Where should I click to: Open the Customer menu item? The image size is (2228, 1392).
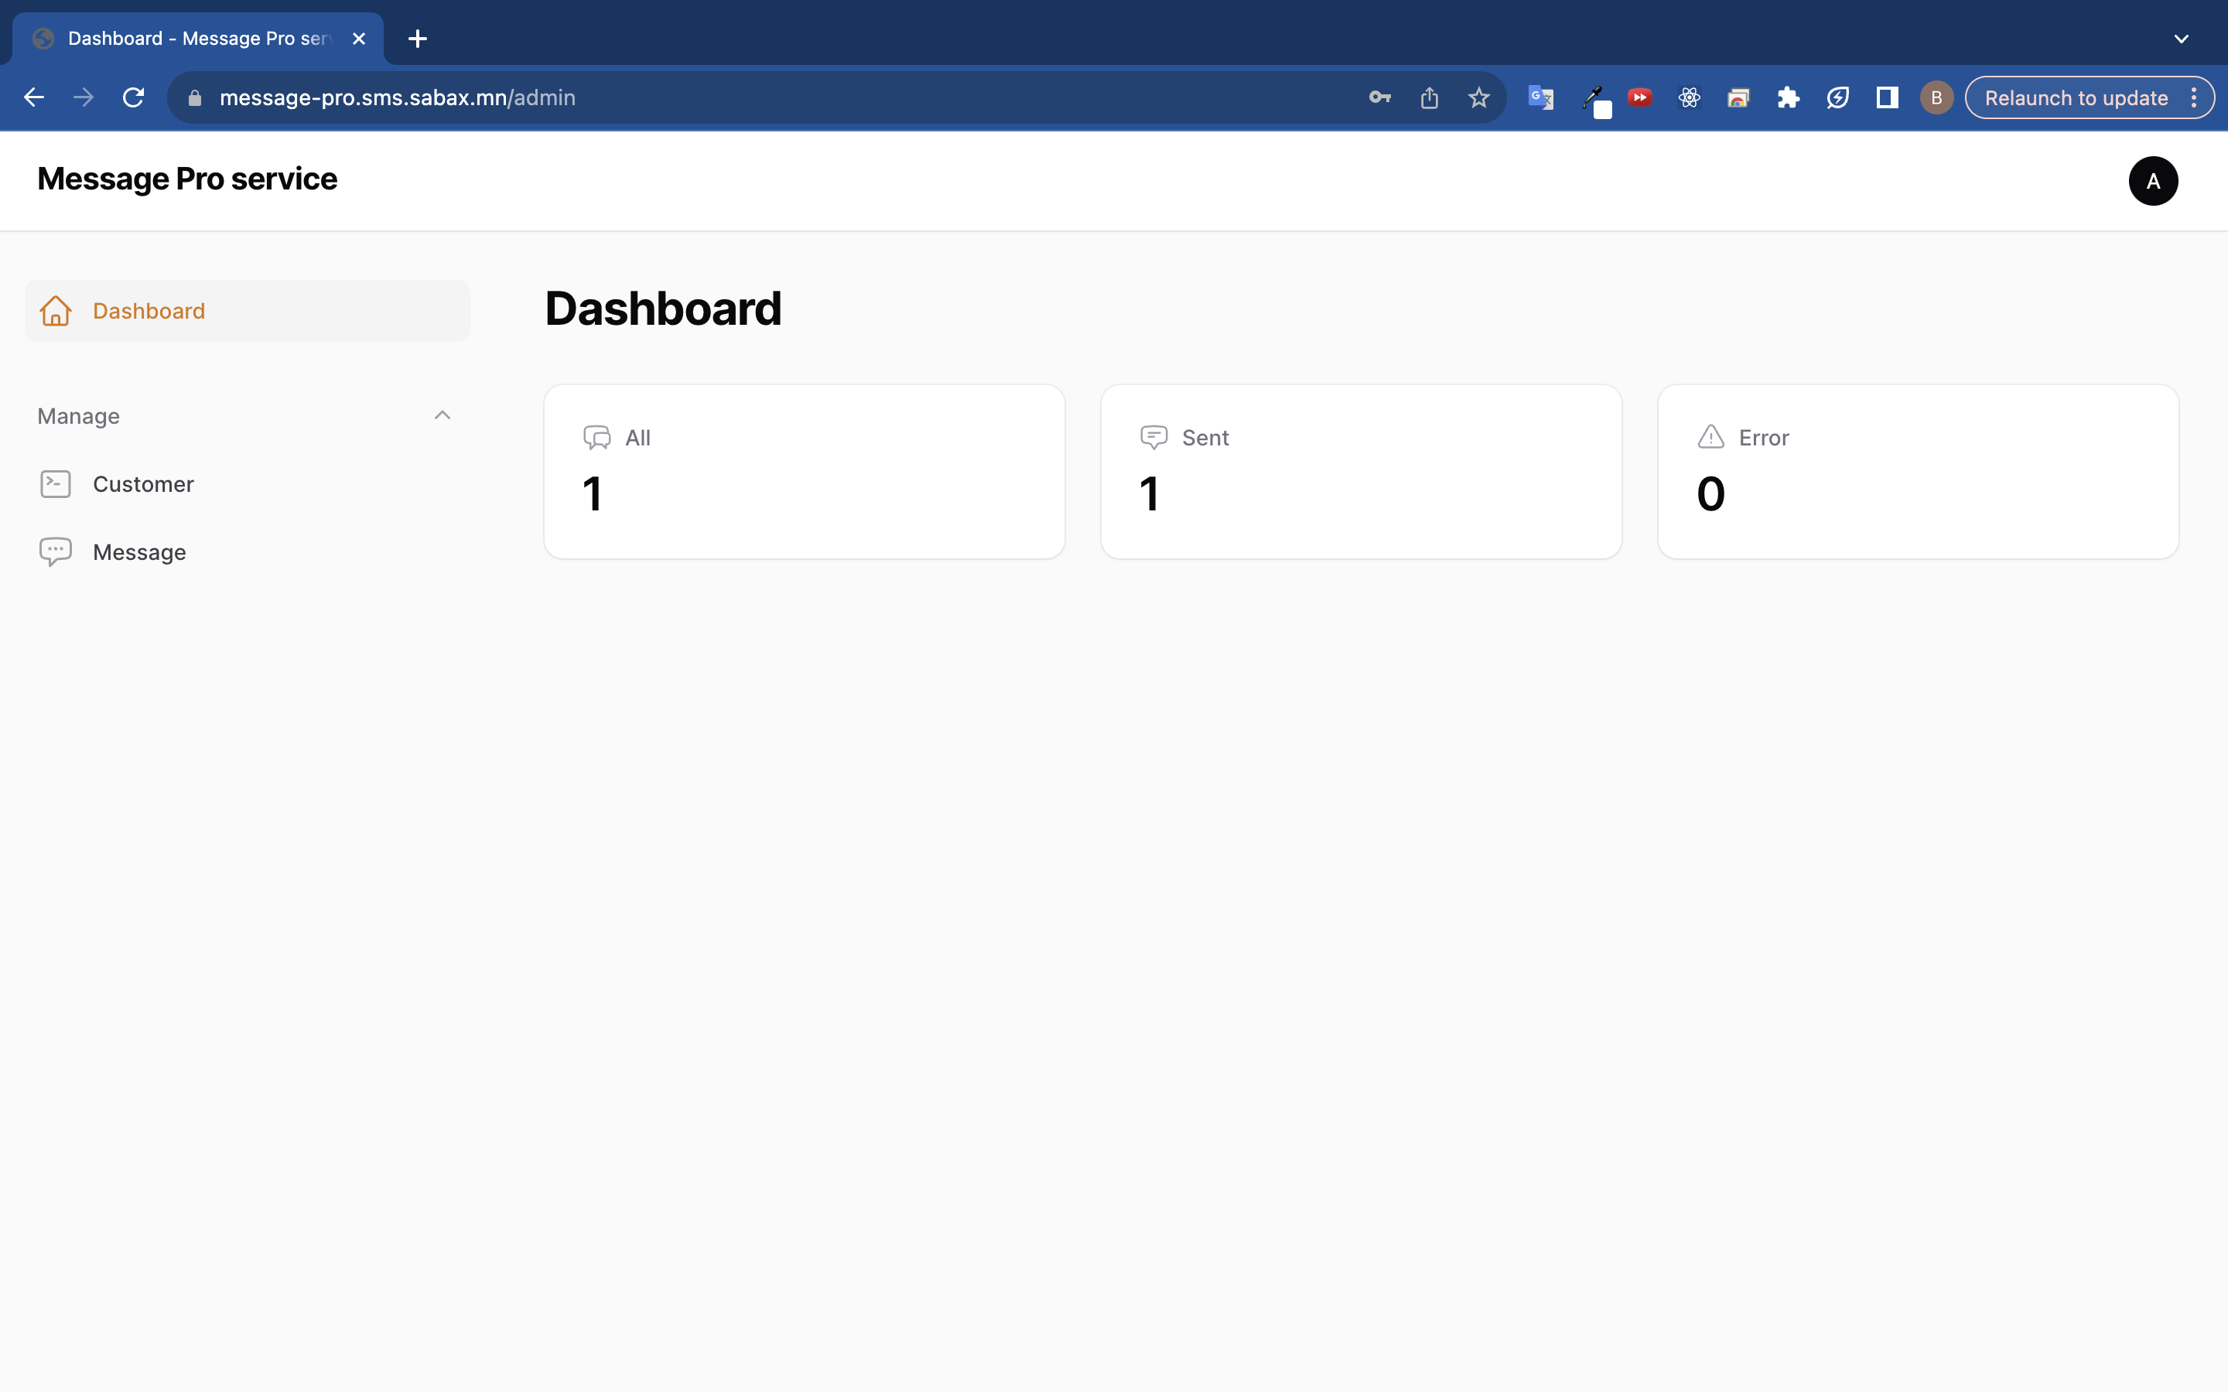[142, 484]
